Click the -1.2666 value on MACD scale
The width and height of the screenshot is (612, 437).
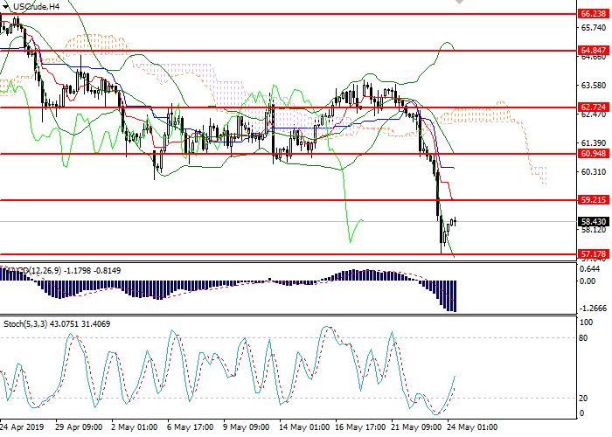coord(592,309)
